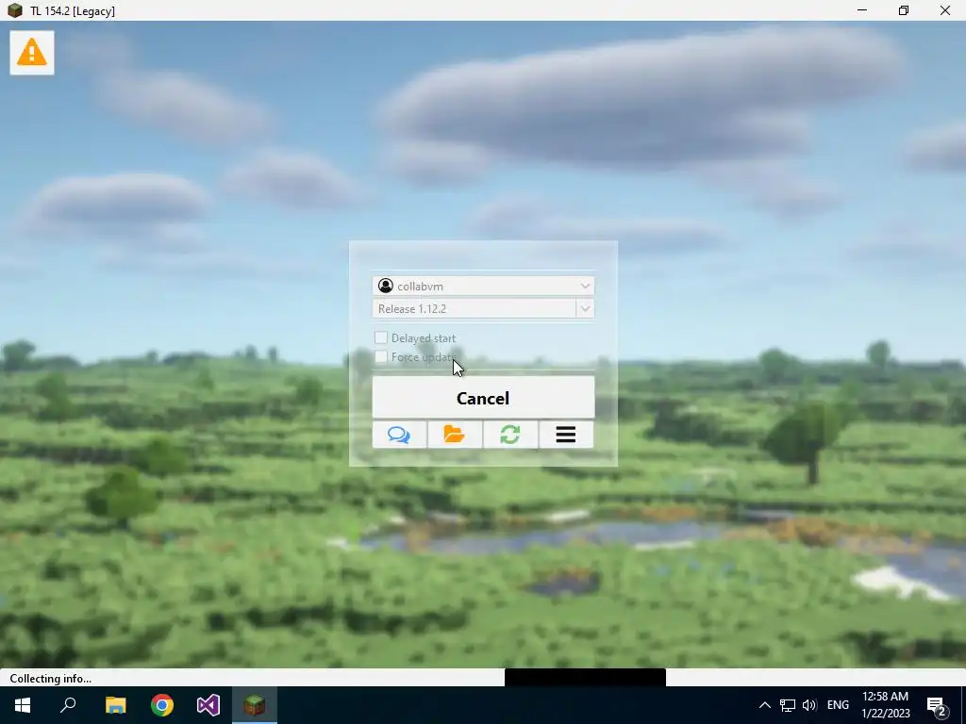
Task: Toggle the Force update checkbox
Action: click(x=381, y=356)
